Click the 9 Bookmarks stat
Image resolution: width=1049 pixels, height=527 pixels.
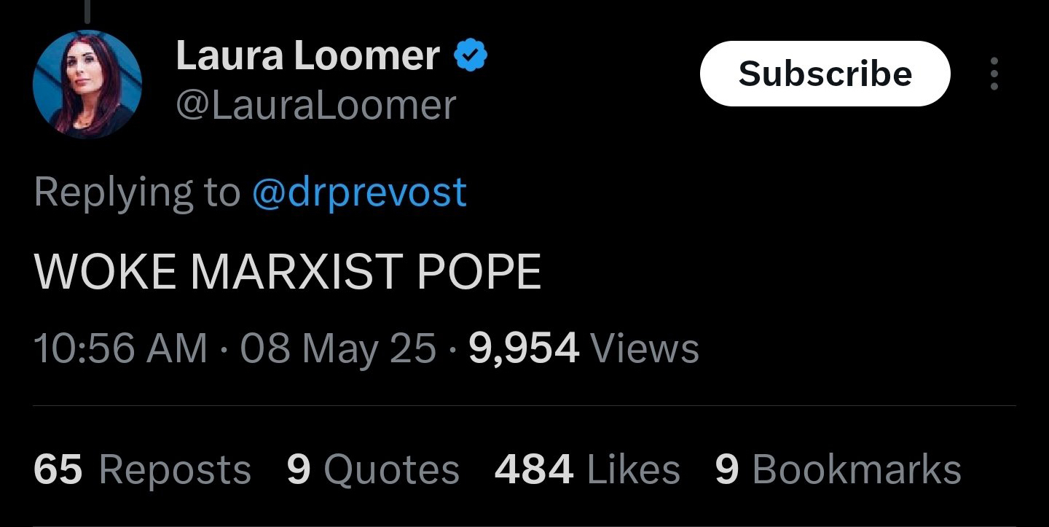click(838, 469)
